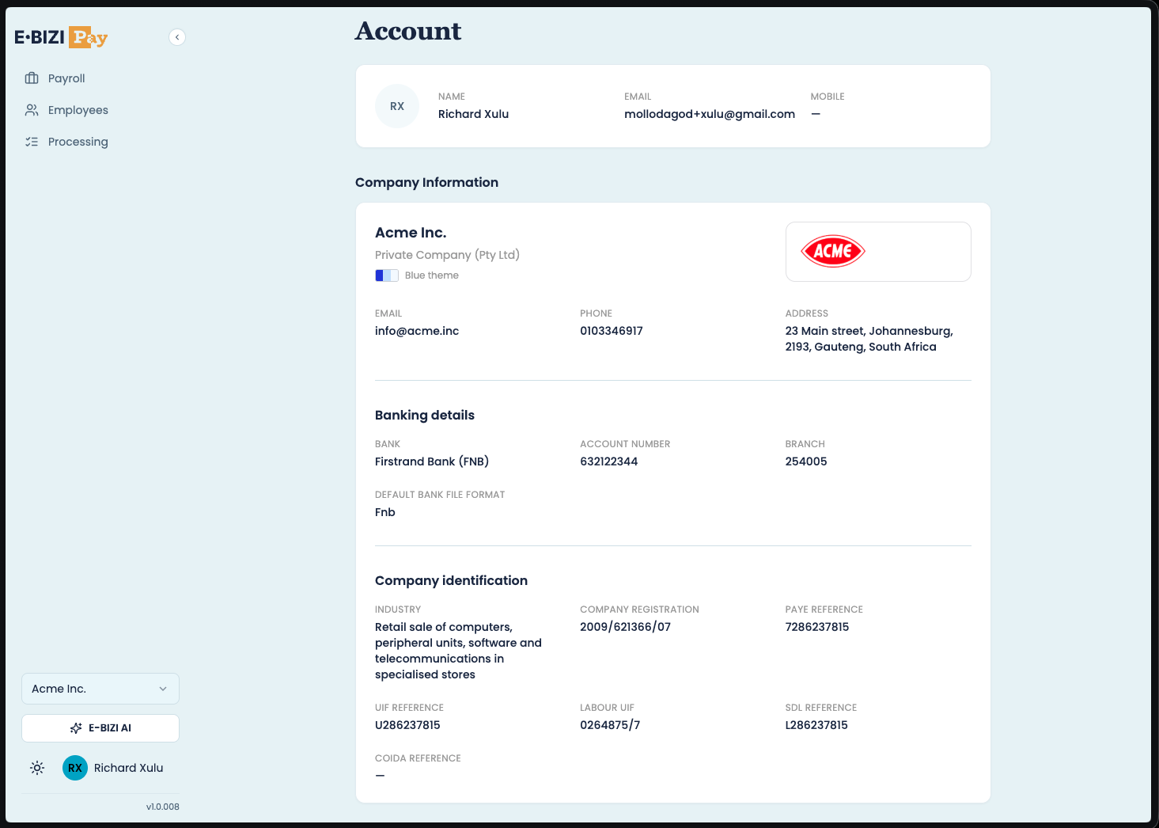The width and height of the screenshot is (1159, 828).
Task: Expand company selector chevron arrow
Action: (163, 689)
